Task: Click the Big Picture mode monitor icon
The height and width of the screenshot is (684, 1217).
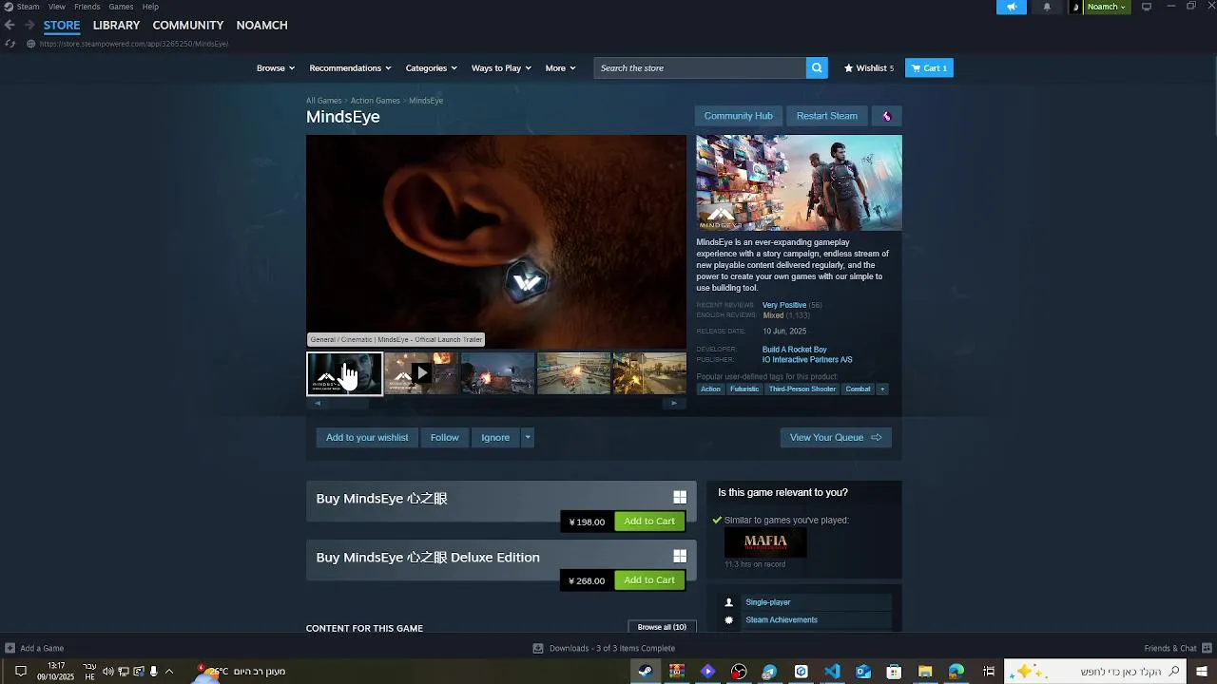Action: click(1147, 7)
